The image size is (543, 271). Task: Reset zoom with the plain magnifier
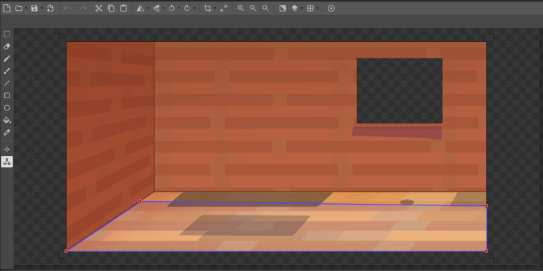pyautogui.click(x=265, y=8)
